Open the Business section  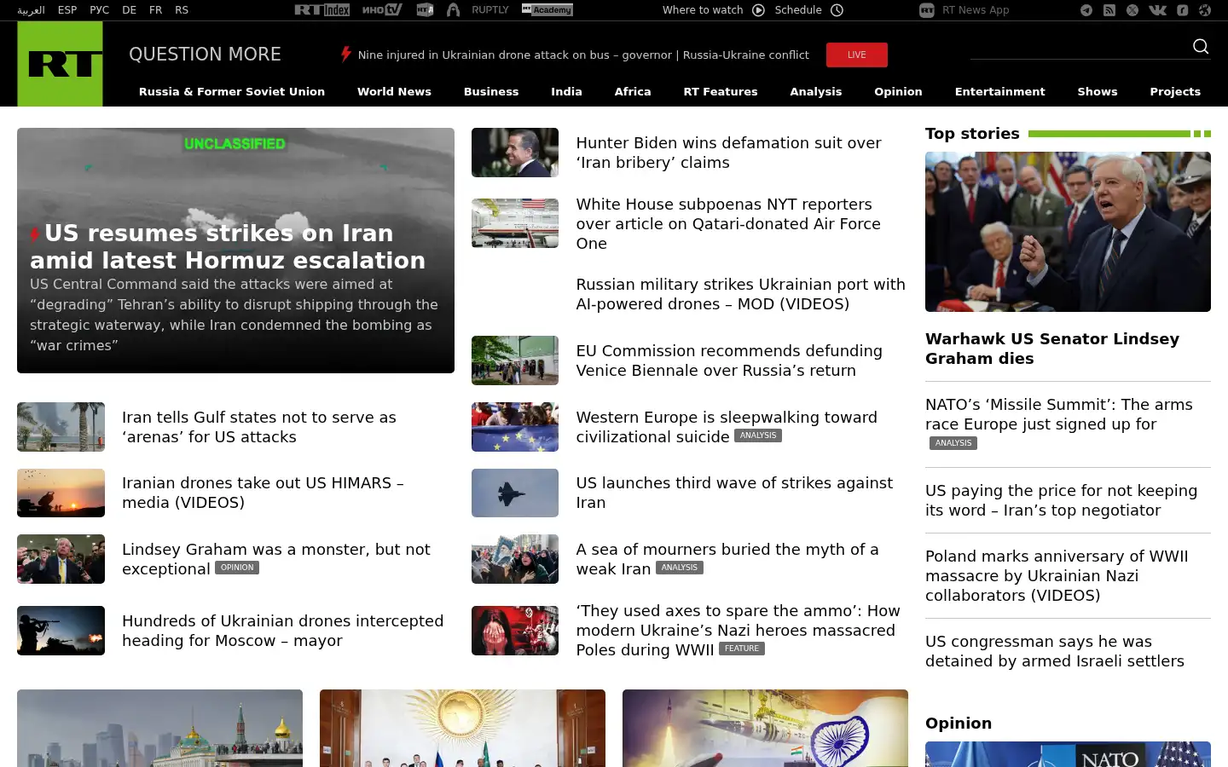pos(491,91)
